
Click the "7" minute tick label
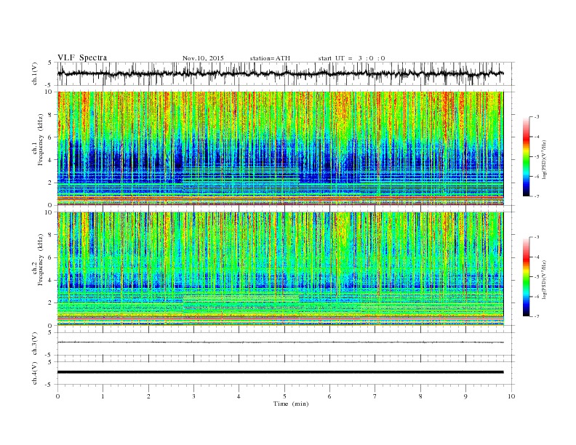375,396
